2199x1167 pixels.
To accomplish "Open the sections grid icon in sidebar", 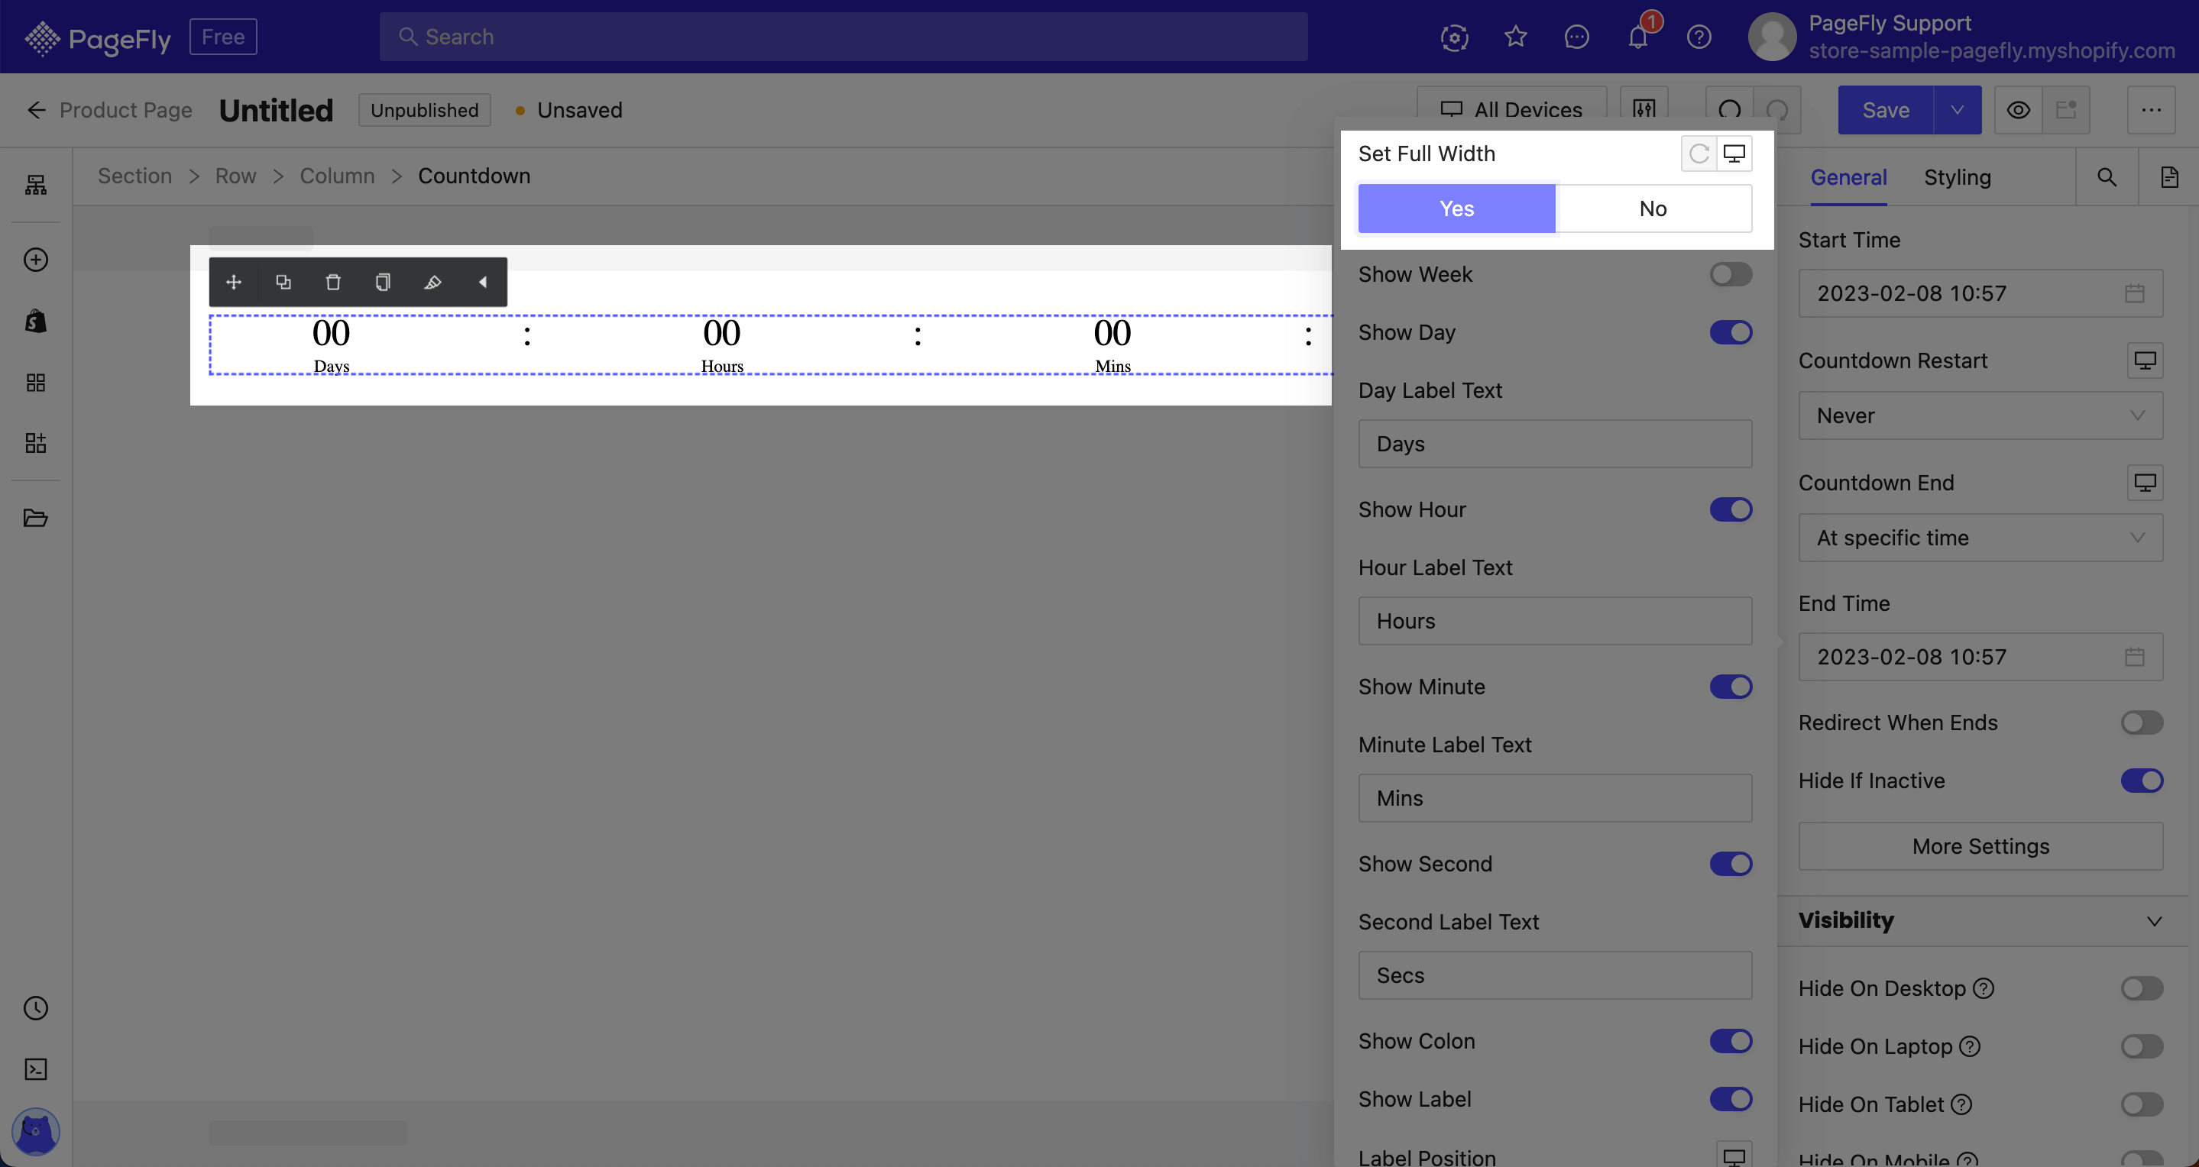I will (36, 382).
